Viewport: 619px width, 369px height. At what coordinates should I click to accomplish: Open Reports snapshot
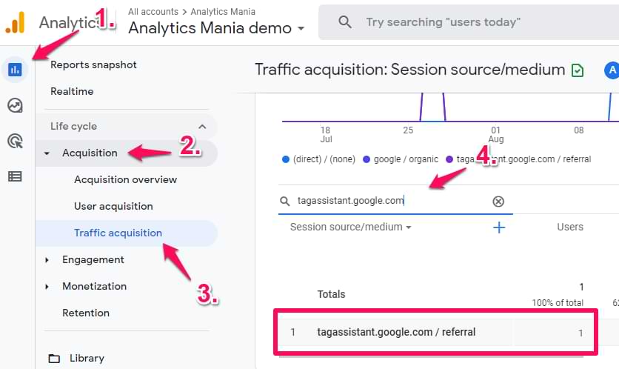tap(93, 65)
